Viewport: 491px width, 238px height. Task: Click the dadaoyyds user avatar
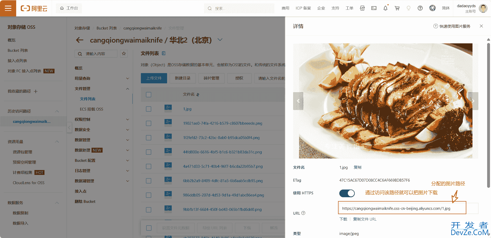[x=483, y=8]
